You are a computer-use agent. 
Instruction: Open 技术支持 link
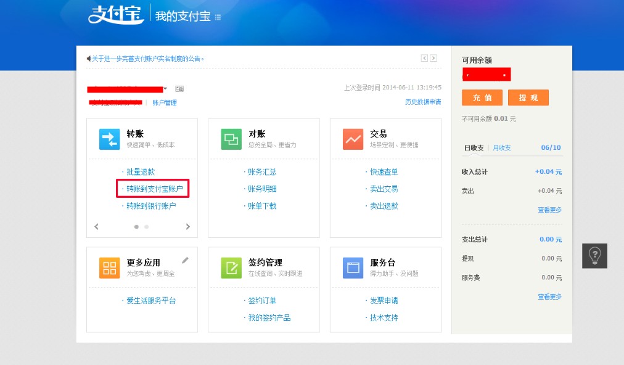pyautogui.click(x=384, y=318)
